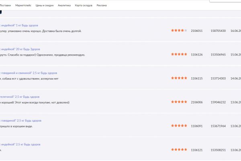The image size is (241, 161).
Task: Open product link 'с индейкой 20 кг Будь Здоров'
Action: 20,49
